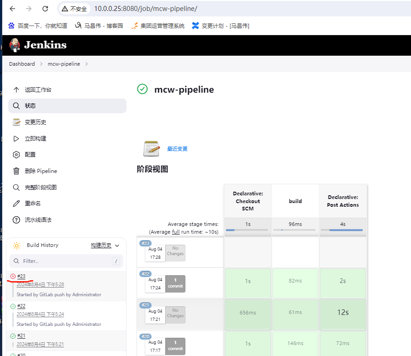Click the red failed status icon for build #23
The image size is (411, 356).
point(13,276)
